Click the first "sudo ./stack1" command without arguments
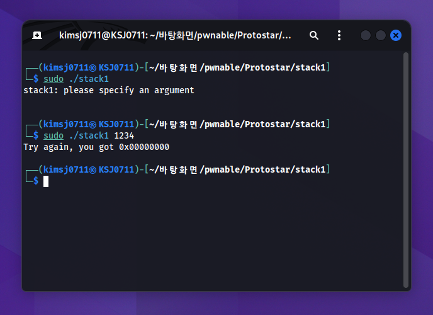433x315 pixels. click(x=76, y=79)
